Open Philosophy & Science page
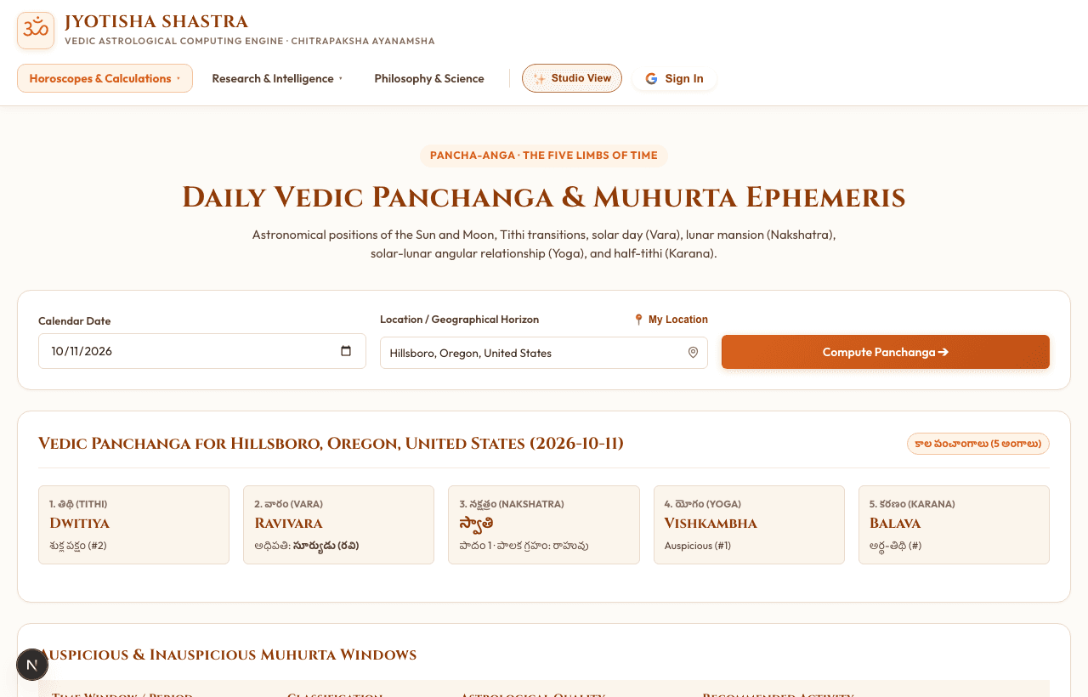Screen dimensions: 1088x697 [429, 78]
